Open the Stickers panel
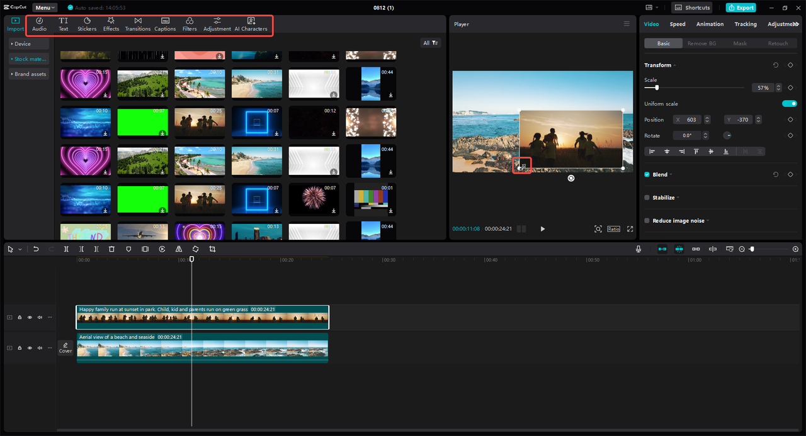Image resolution: width=806 pixels, height=436 pixels. coord(87,25)
